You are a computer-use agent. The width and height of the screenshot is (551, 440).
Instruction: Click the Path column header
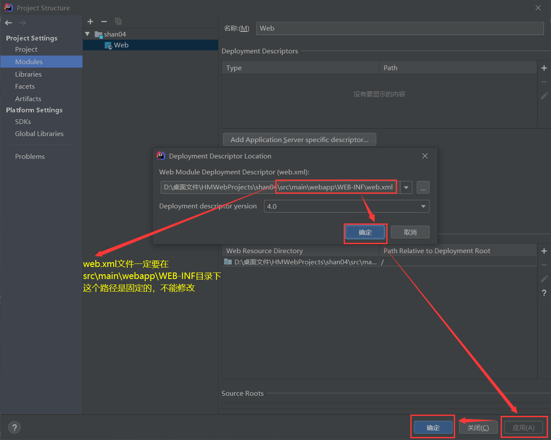[x=458, y=68]
